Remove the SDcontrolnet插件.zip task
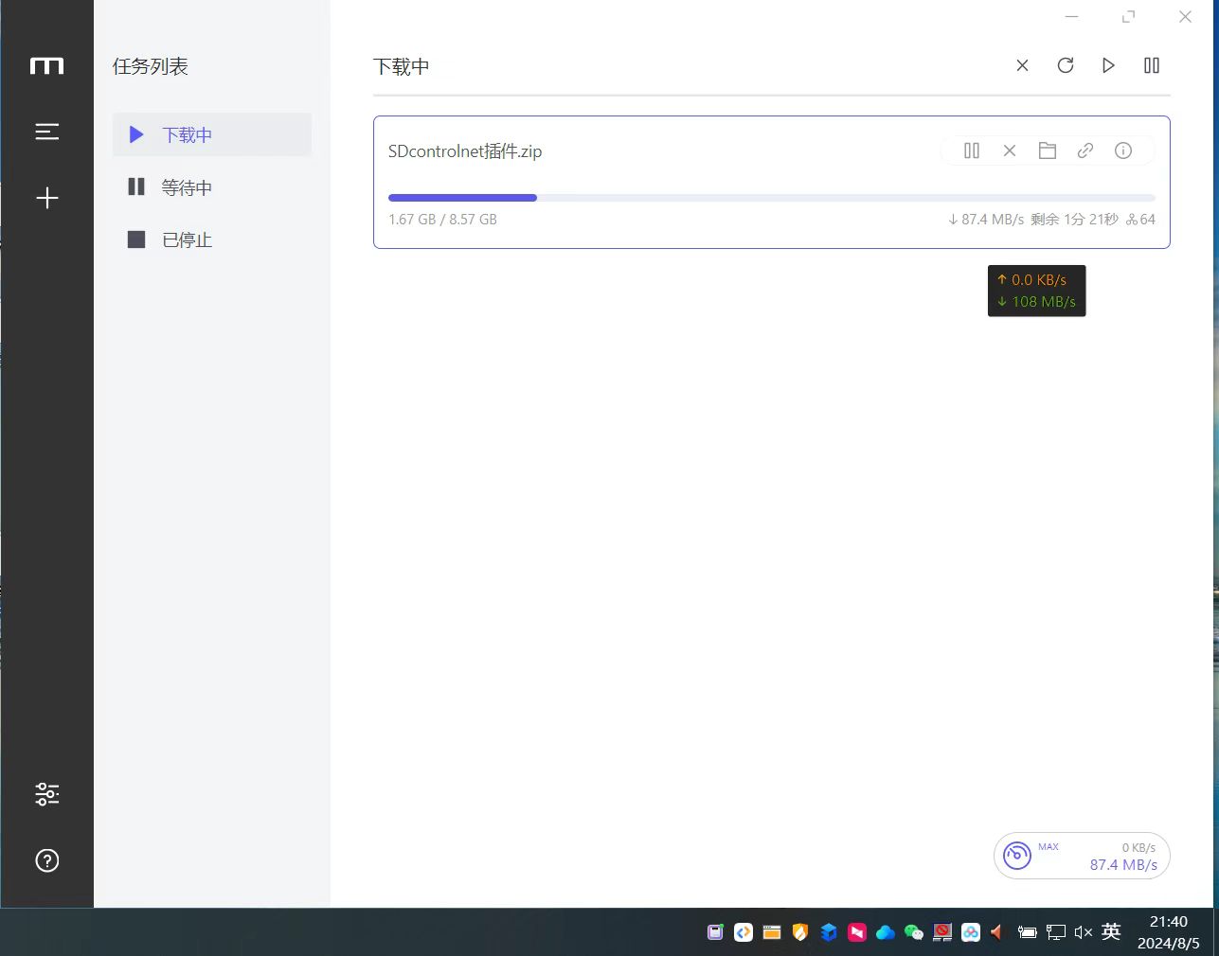This screenshot has height=956, width=1219. click(1010, 150)
